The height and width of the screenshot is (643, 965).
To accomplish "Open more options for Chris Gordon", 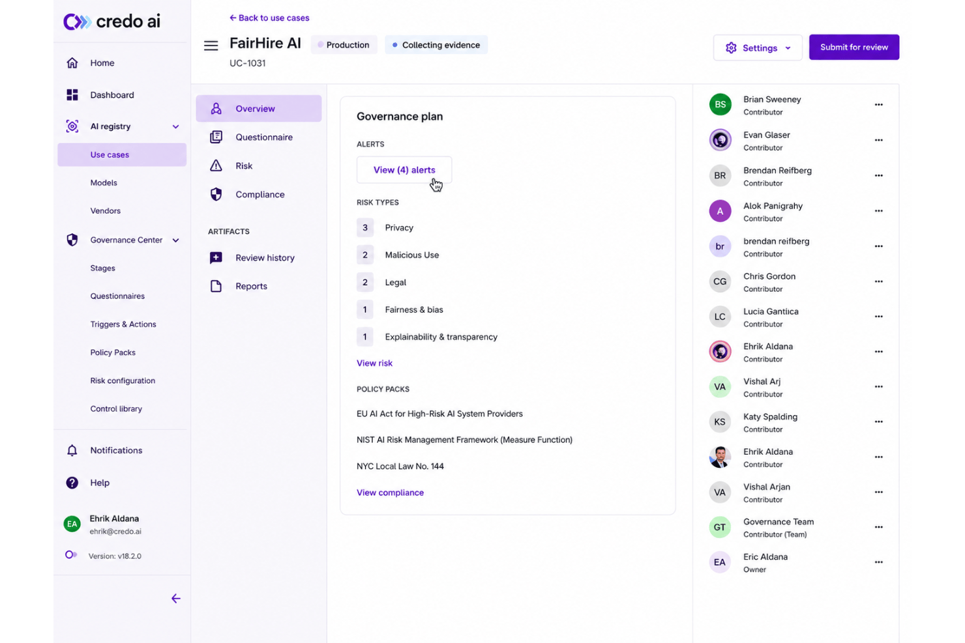I will (x=878, y=281).
